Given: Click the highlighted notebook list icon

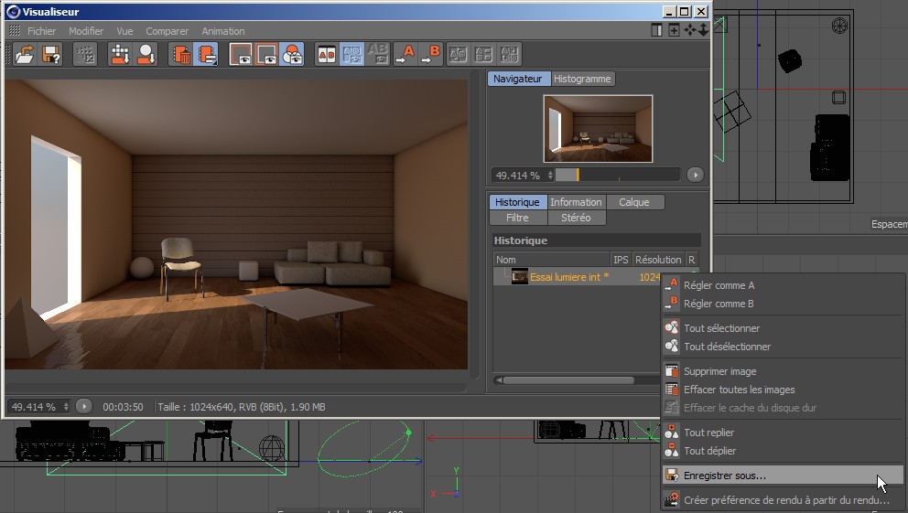Looking at the screenshot, I should 206,54.
